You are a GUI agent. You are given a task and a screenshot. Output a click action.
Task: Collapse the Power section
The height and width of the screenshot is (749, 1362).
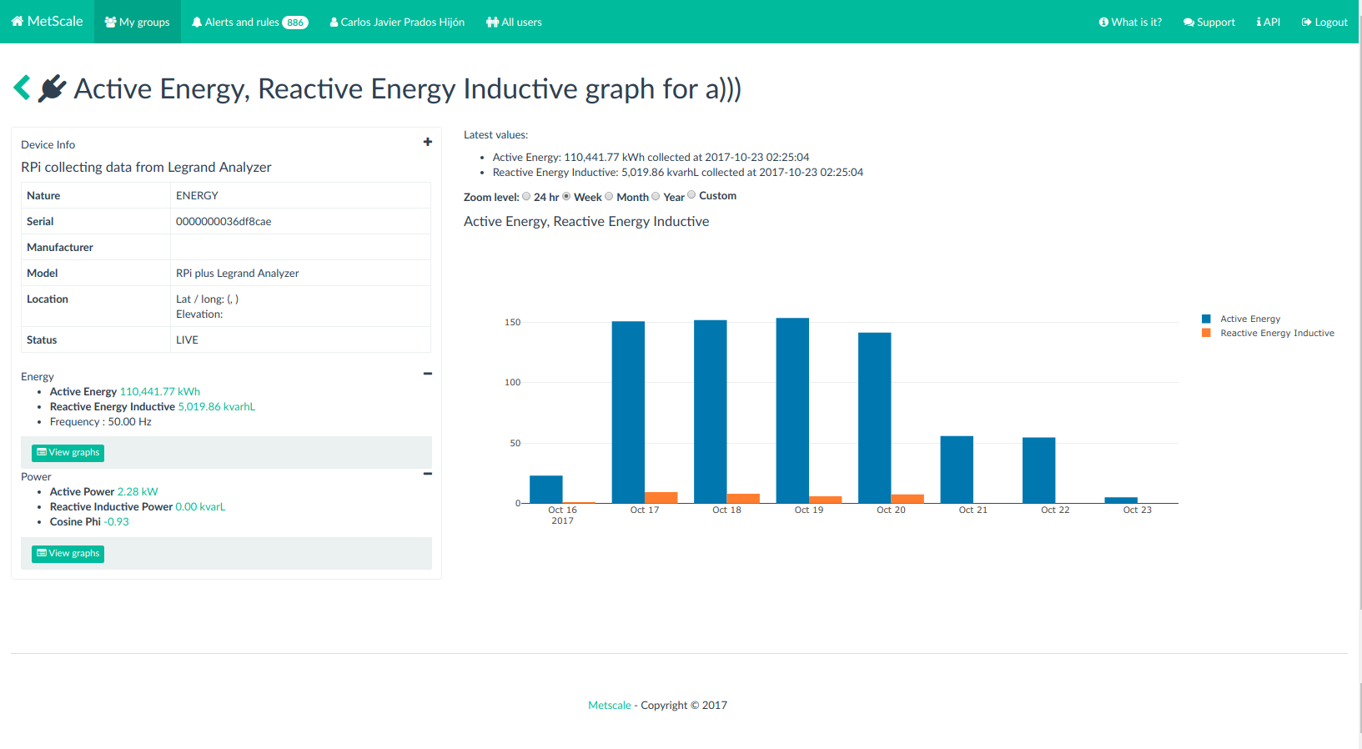pyautogui.click(x=428, y=474)
